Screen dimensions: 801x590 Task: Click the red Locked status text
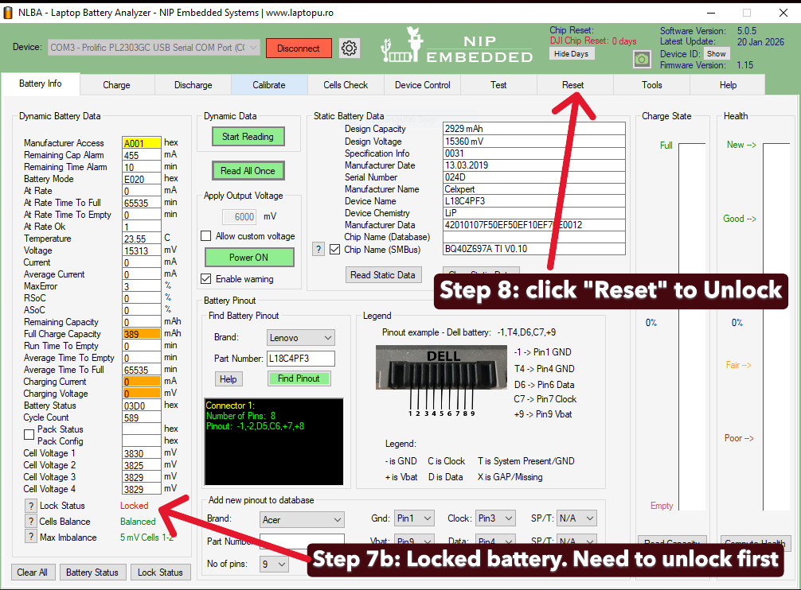pyautogui.click(x=135, y=506)
